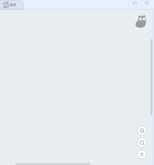The height and width of the screenshot is (165, 154).
Task: Click the horizontal scrollbar track right of the thumb
Action: pyautogui.click(x=120, y=164)
